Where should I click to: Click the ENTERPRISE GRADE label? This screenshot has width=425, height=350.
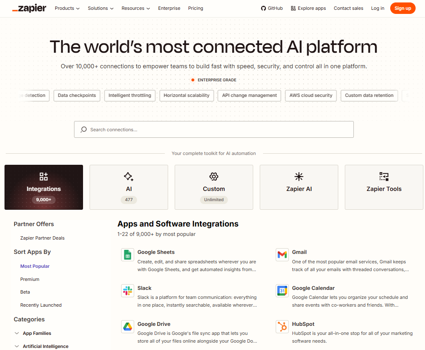coord(217,80)
